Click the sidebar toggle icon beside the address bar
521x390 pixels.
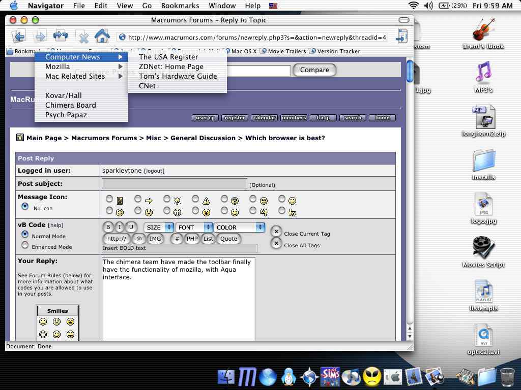(x=402, y=36)
